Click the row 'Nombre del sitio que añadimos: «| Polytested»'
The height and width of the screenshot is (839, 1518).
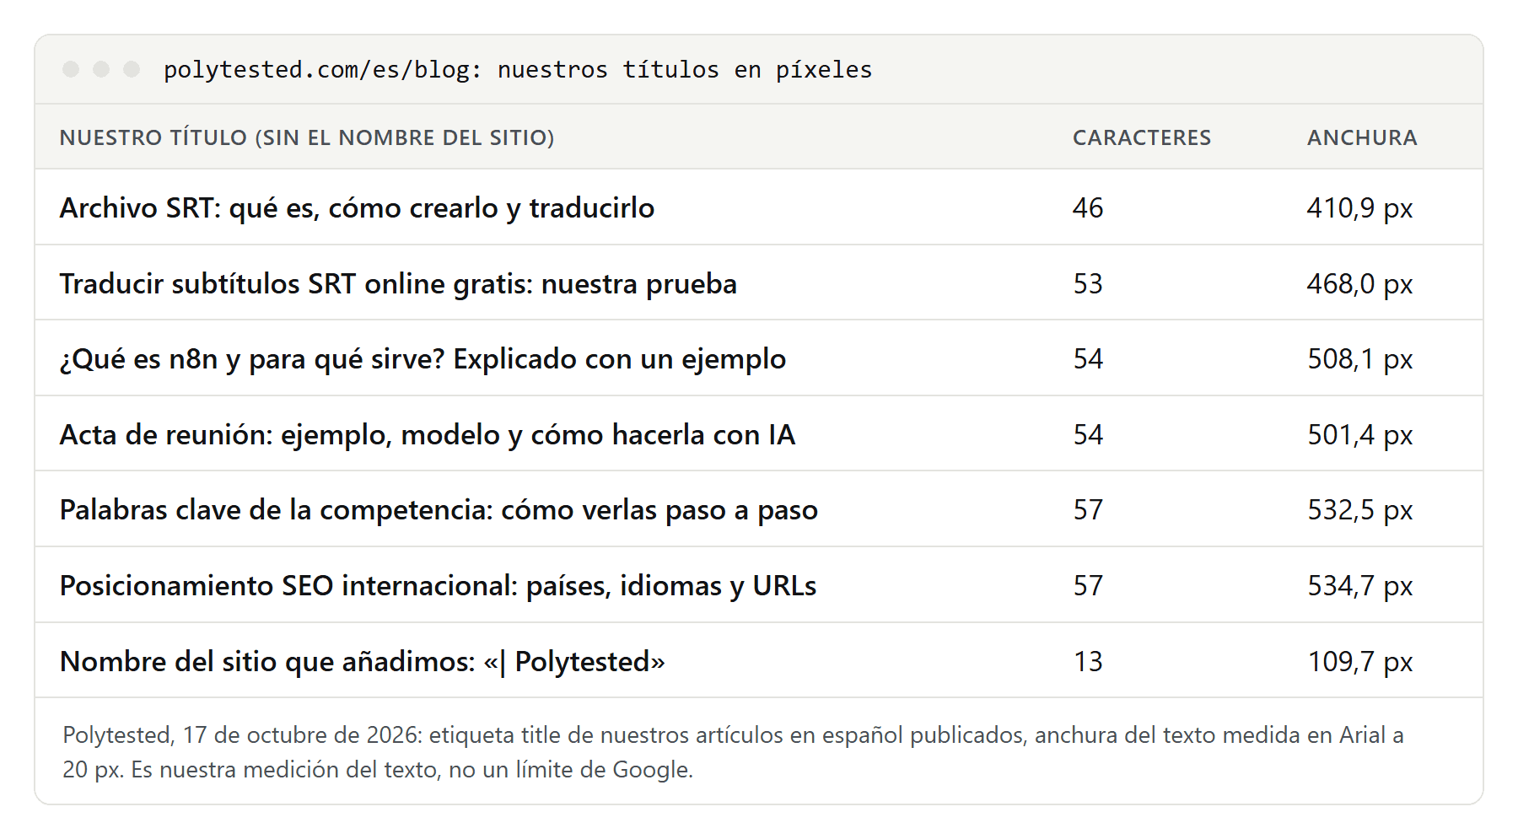click(759, 661)
